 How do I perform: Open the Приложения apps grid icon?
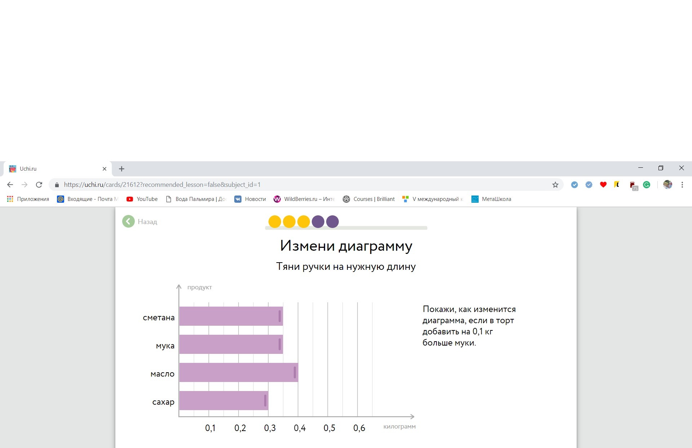(x=10, y=199)
